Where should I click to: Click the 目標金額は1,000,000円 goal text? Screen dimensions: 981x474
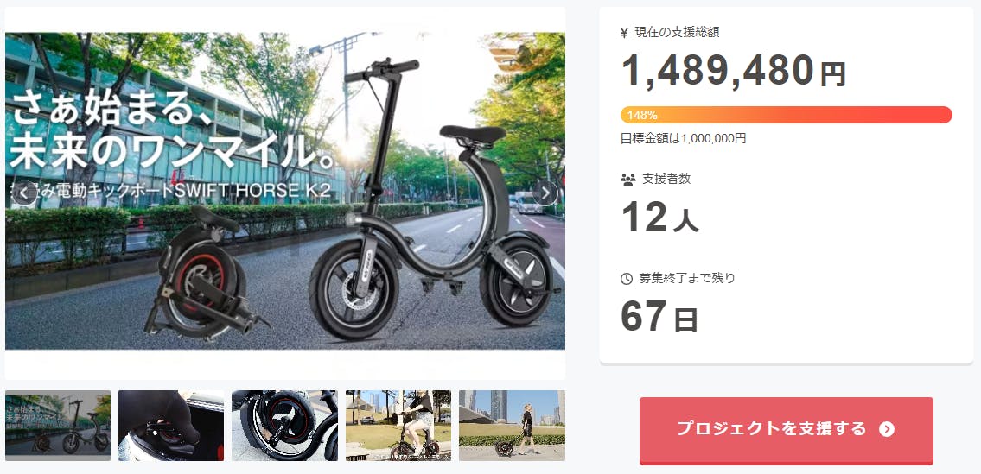pos(683,138)
